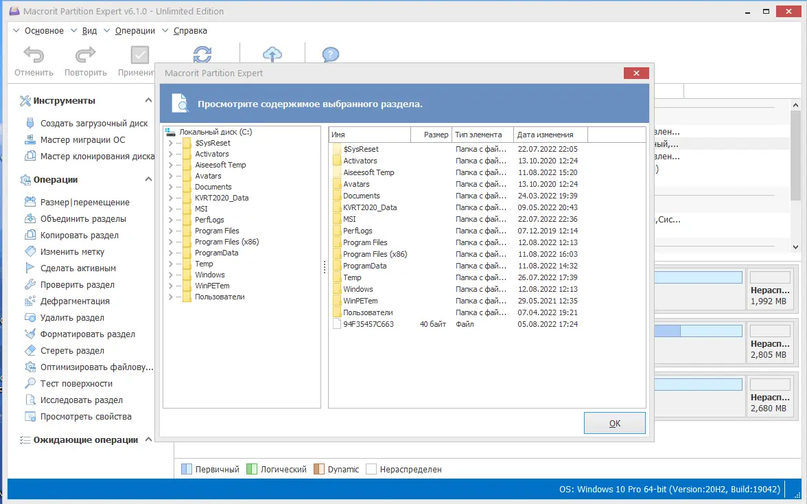Viewport: 807px width, 504px height.
Task: Click the cloud upload toolbar icon
Action: coord(272,54)
